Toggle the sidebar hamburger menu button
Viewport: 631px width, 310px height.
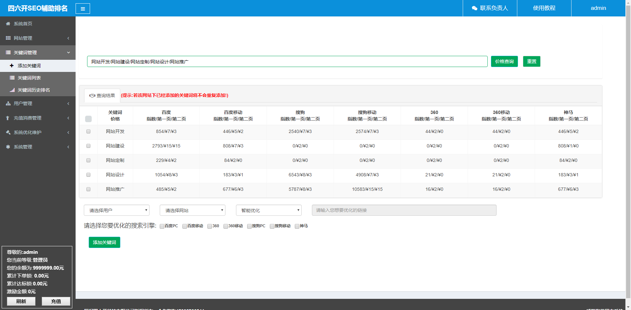point(83,9)
